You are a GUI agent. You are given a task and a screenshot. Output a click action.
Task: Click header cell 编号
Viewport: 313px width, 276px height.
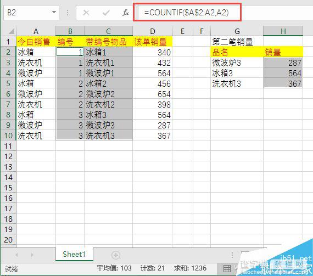click(x=70, y=42)
